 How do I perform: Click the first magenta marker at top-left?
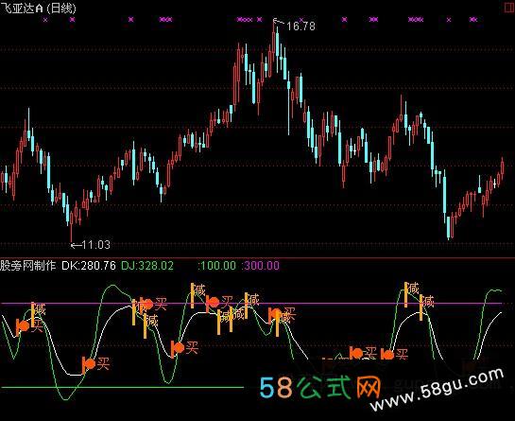tap(45, 20)
